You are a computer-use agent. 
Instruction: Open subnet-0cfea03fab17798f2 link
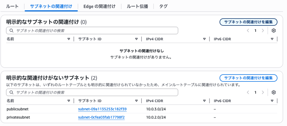click(x=101, y=117)
